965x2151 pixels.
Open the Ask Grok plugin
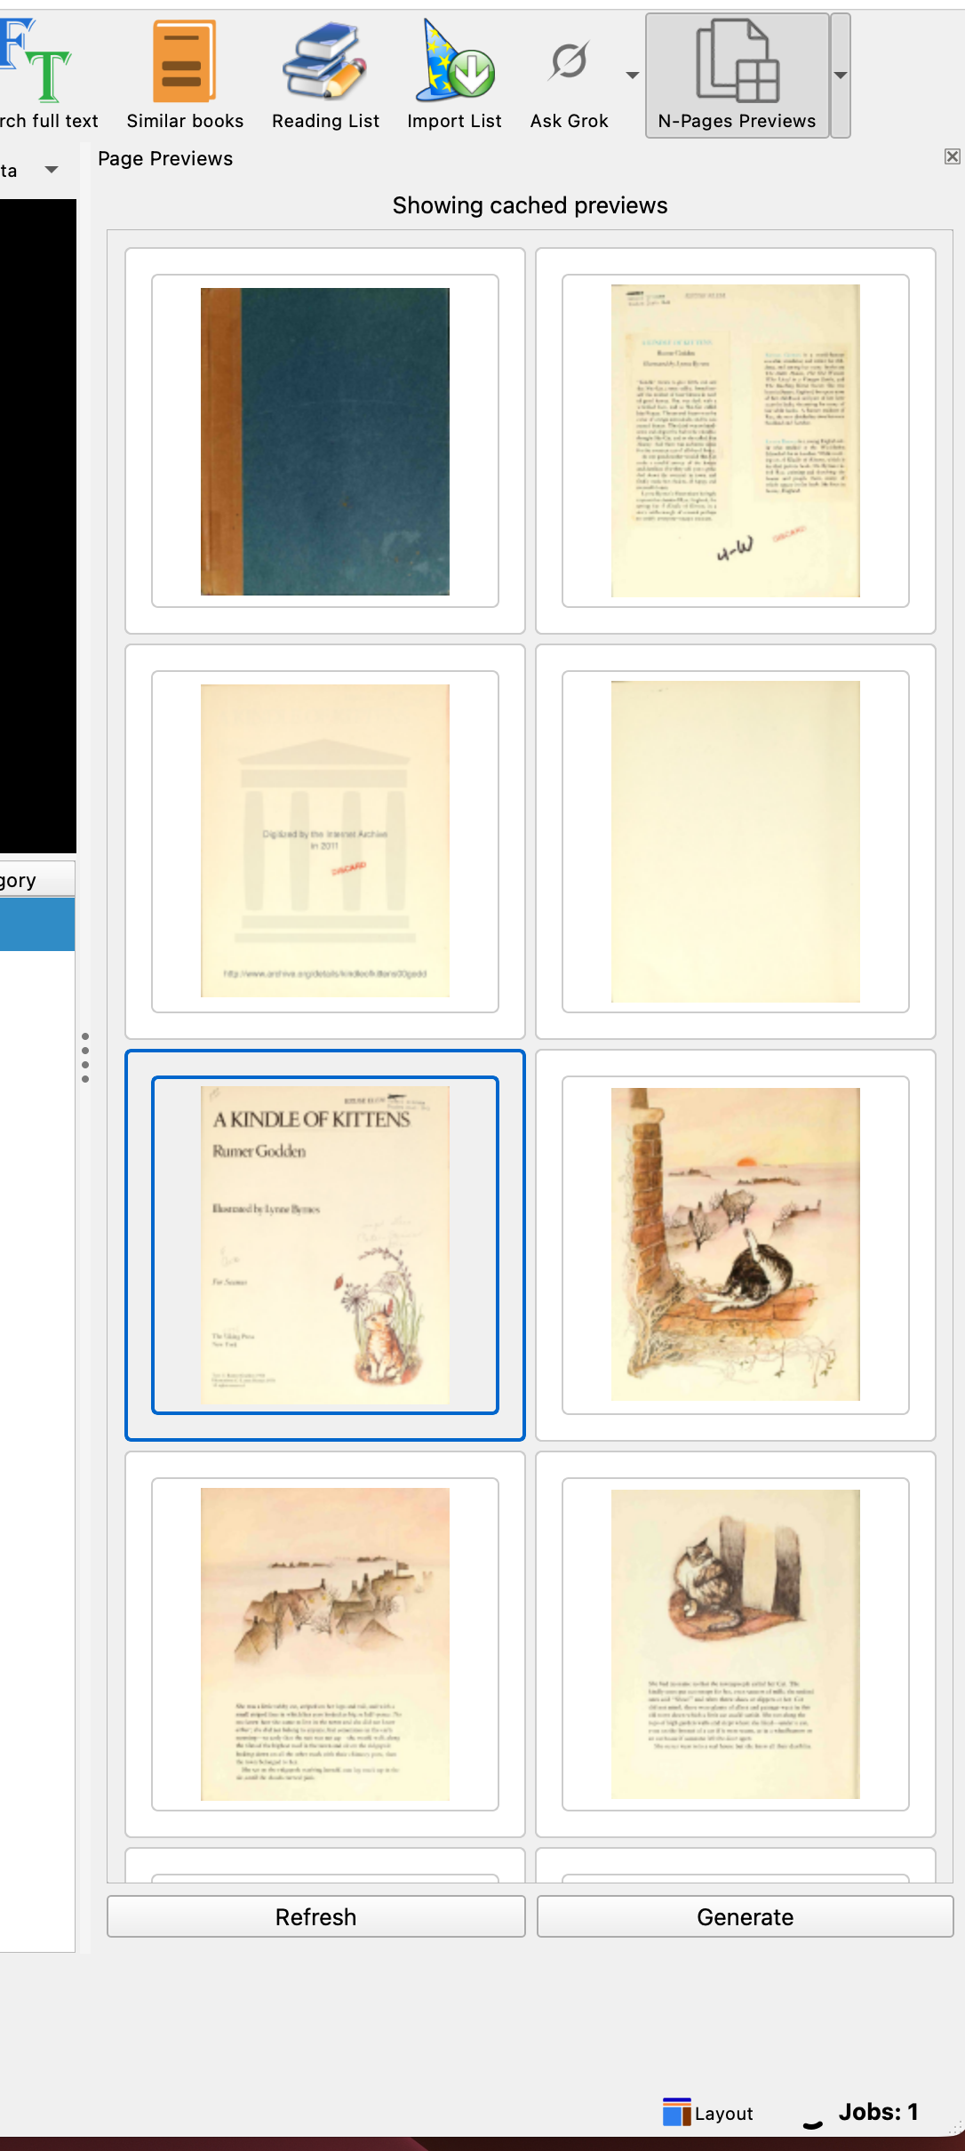coord(569,75)
